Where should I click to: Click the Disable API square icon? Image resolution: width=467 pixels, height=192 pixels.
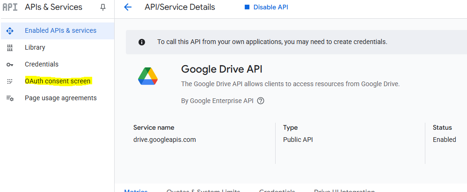tap(247, 7)
